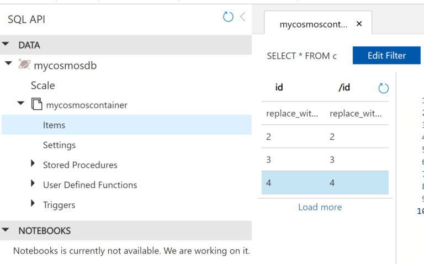
Task: Collapse the mycosmoscontainer node
Action: 20,103
